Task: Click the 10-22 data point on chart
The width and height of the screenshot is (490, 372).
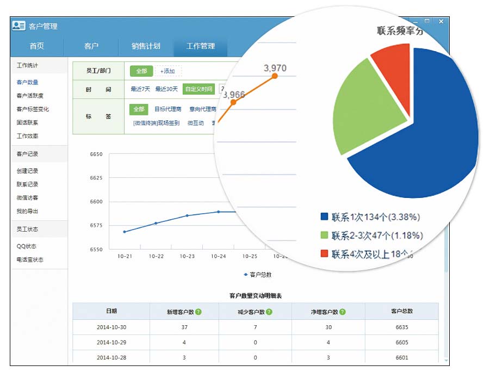Action: [x=156, y=223]
